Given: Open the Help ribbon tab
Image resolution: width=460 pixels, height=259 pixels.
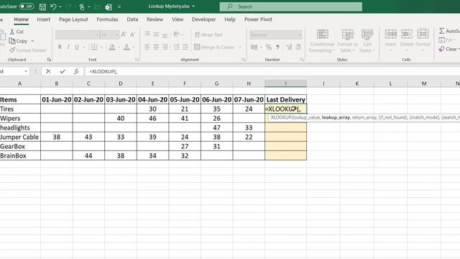Looking at the screenshot, I should coord(230,19).
